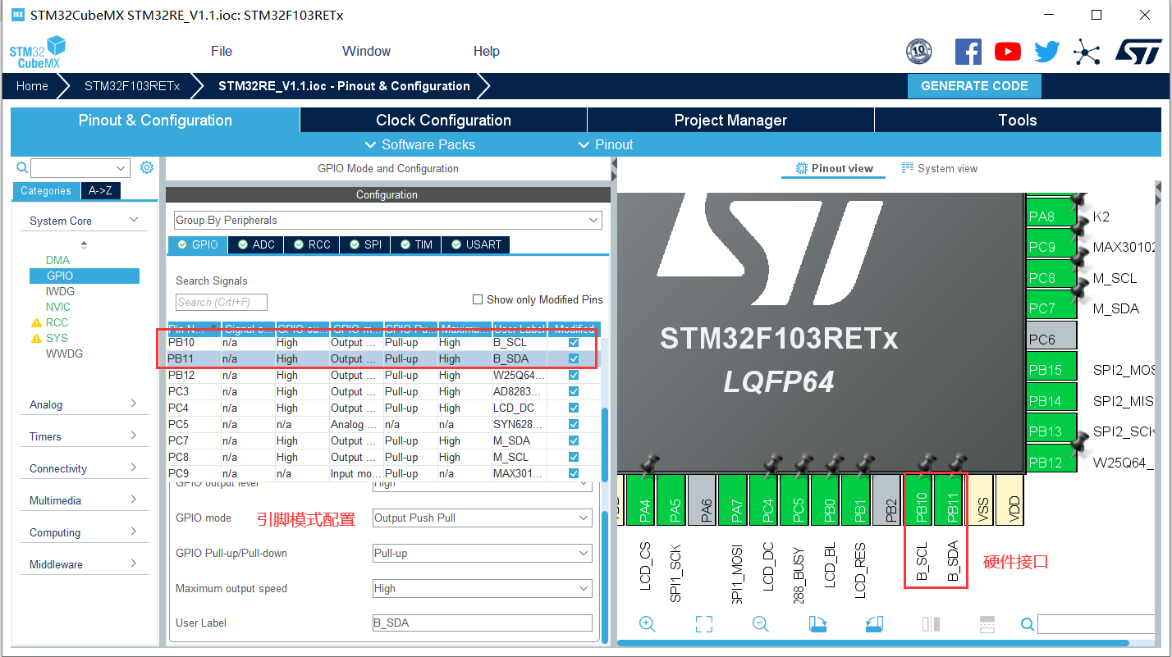Switch to the Tools tab
The image size is (1172, 657).
1018,120
